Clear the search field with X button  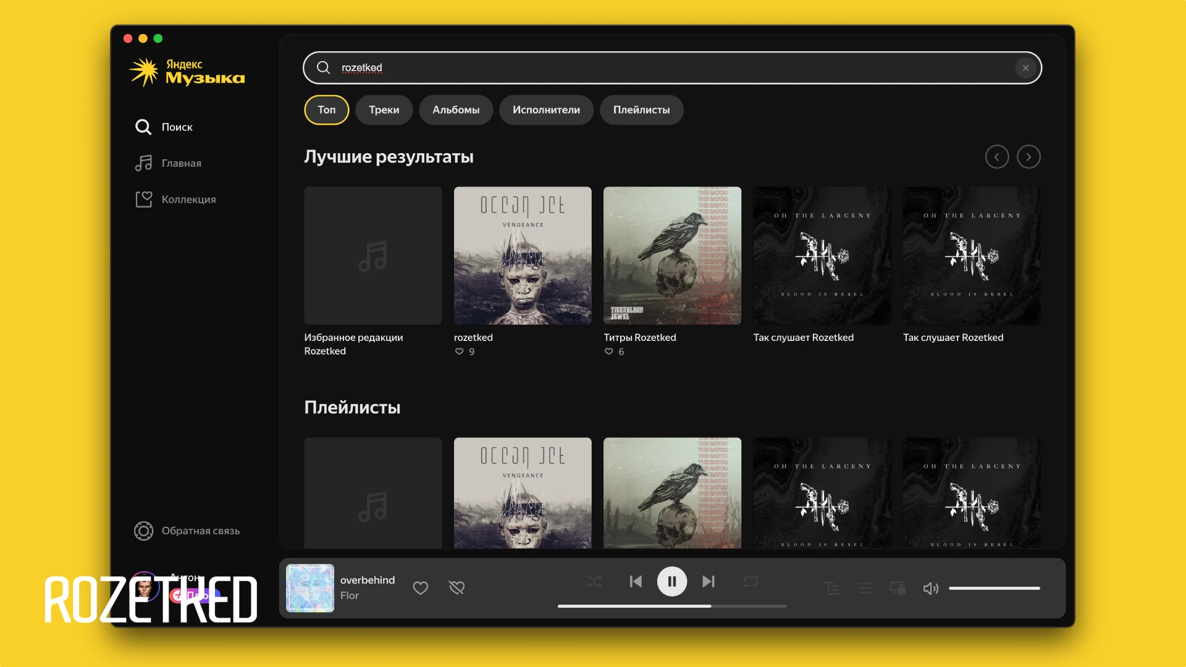[1025, 68]
